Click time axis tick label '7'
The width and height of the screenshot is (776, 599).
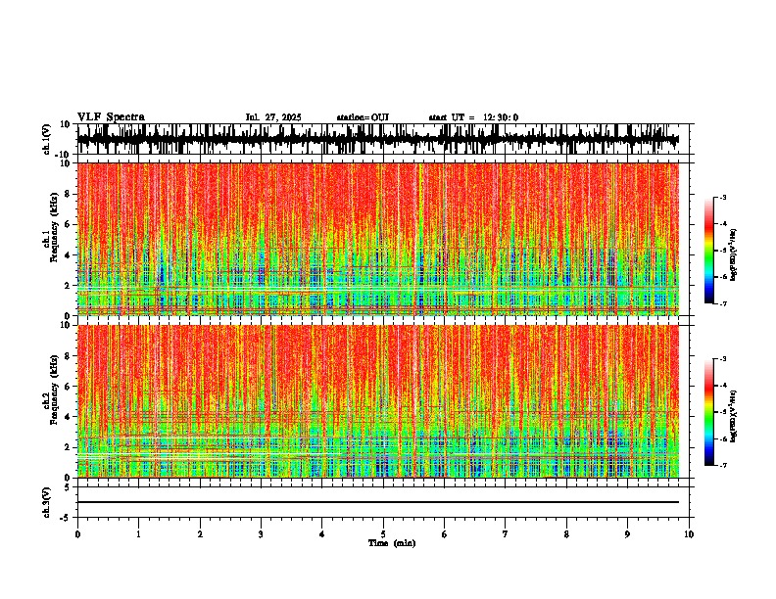pos(506,534)
